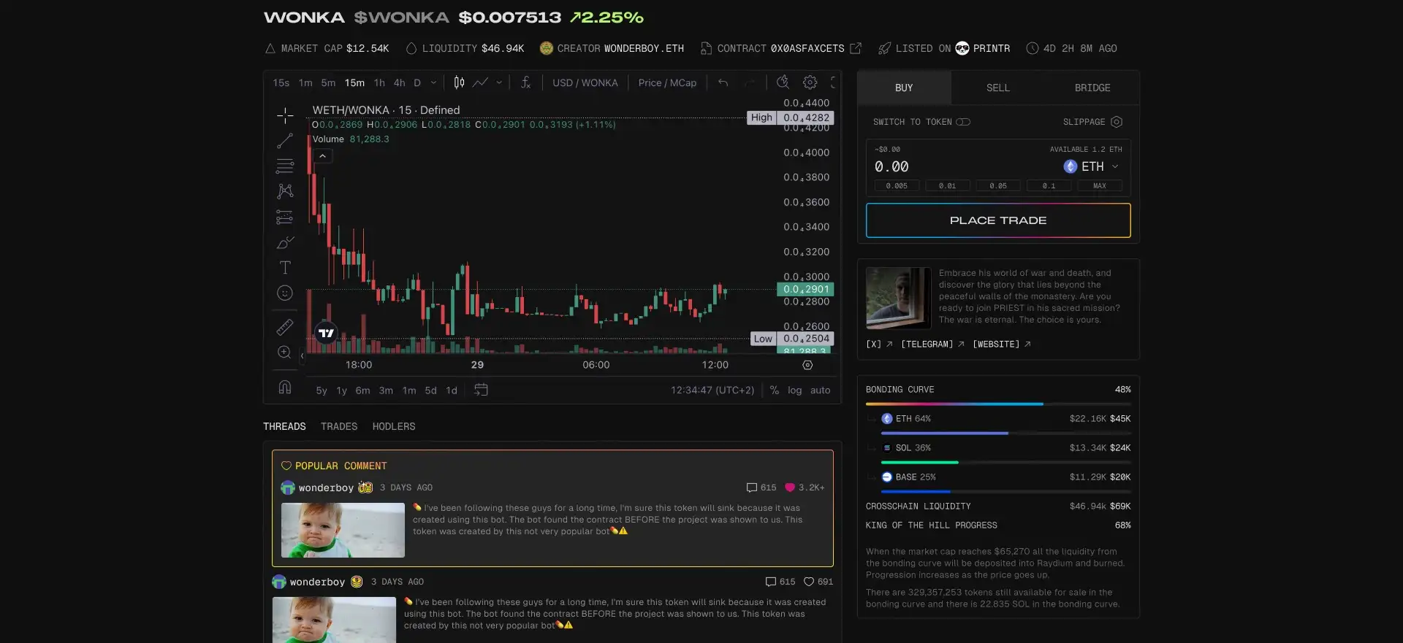The height and width of the screenshot is (643, 1403).
Task: Select the 15s timeframe
Action: tap(281, 82)
